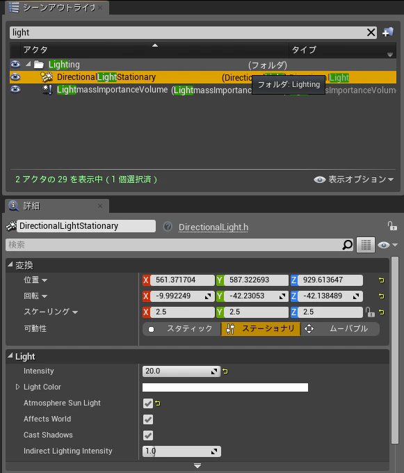This screenshot has height=473, width=404.
Task: Clear the 'light' search text with X
Action: click(x=371, y=32)
